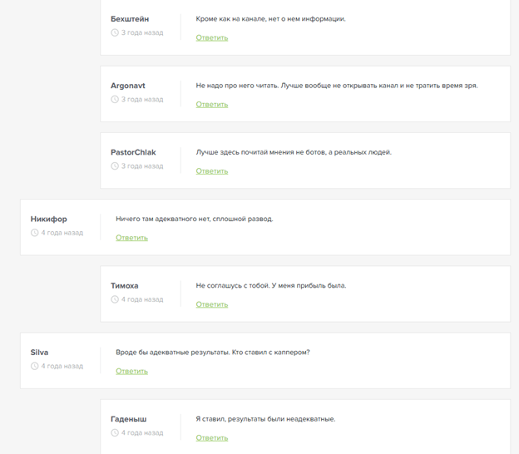Viewport: 519px width, 454px height.
Task: Open the Silva commenter name
Action: [x=39, y=352]
